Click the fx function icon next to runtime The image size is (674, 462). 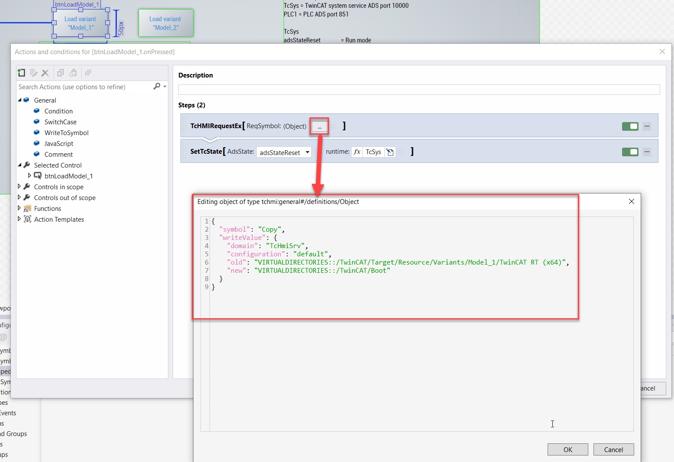pyautogui.click(x=356, y=152)
